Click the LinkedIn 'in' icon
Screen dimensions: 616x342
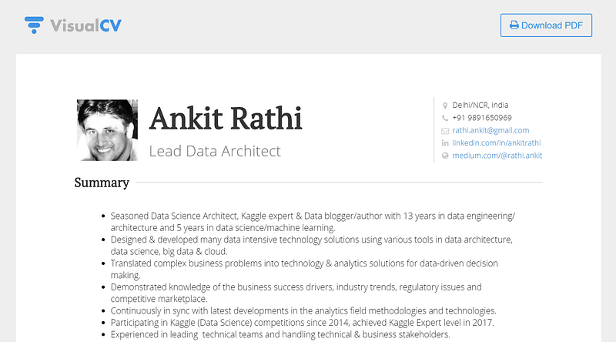pyautogui.click(x=445, y=142)
